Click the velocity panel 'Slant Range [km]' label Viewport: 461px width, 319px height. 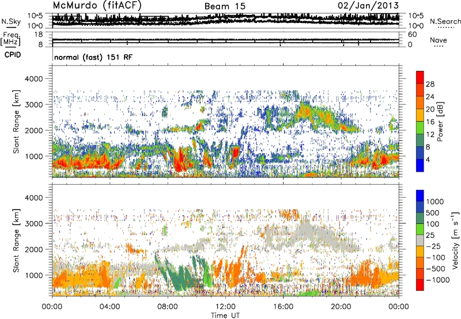coord(16,240)
